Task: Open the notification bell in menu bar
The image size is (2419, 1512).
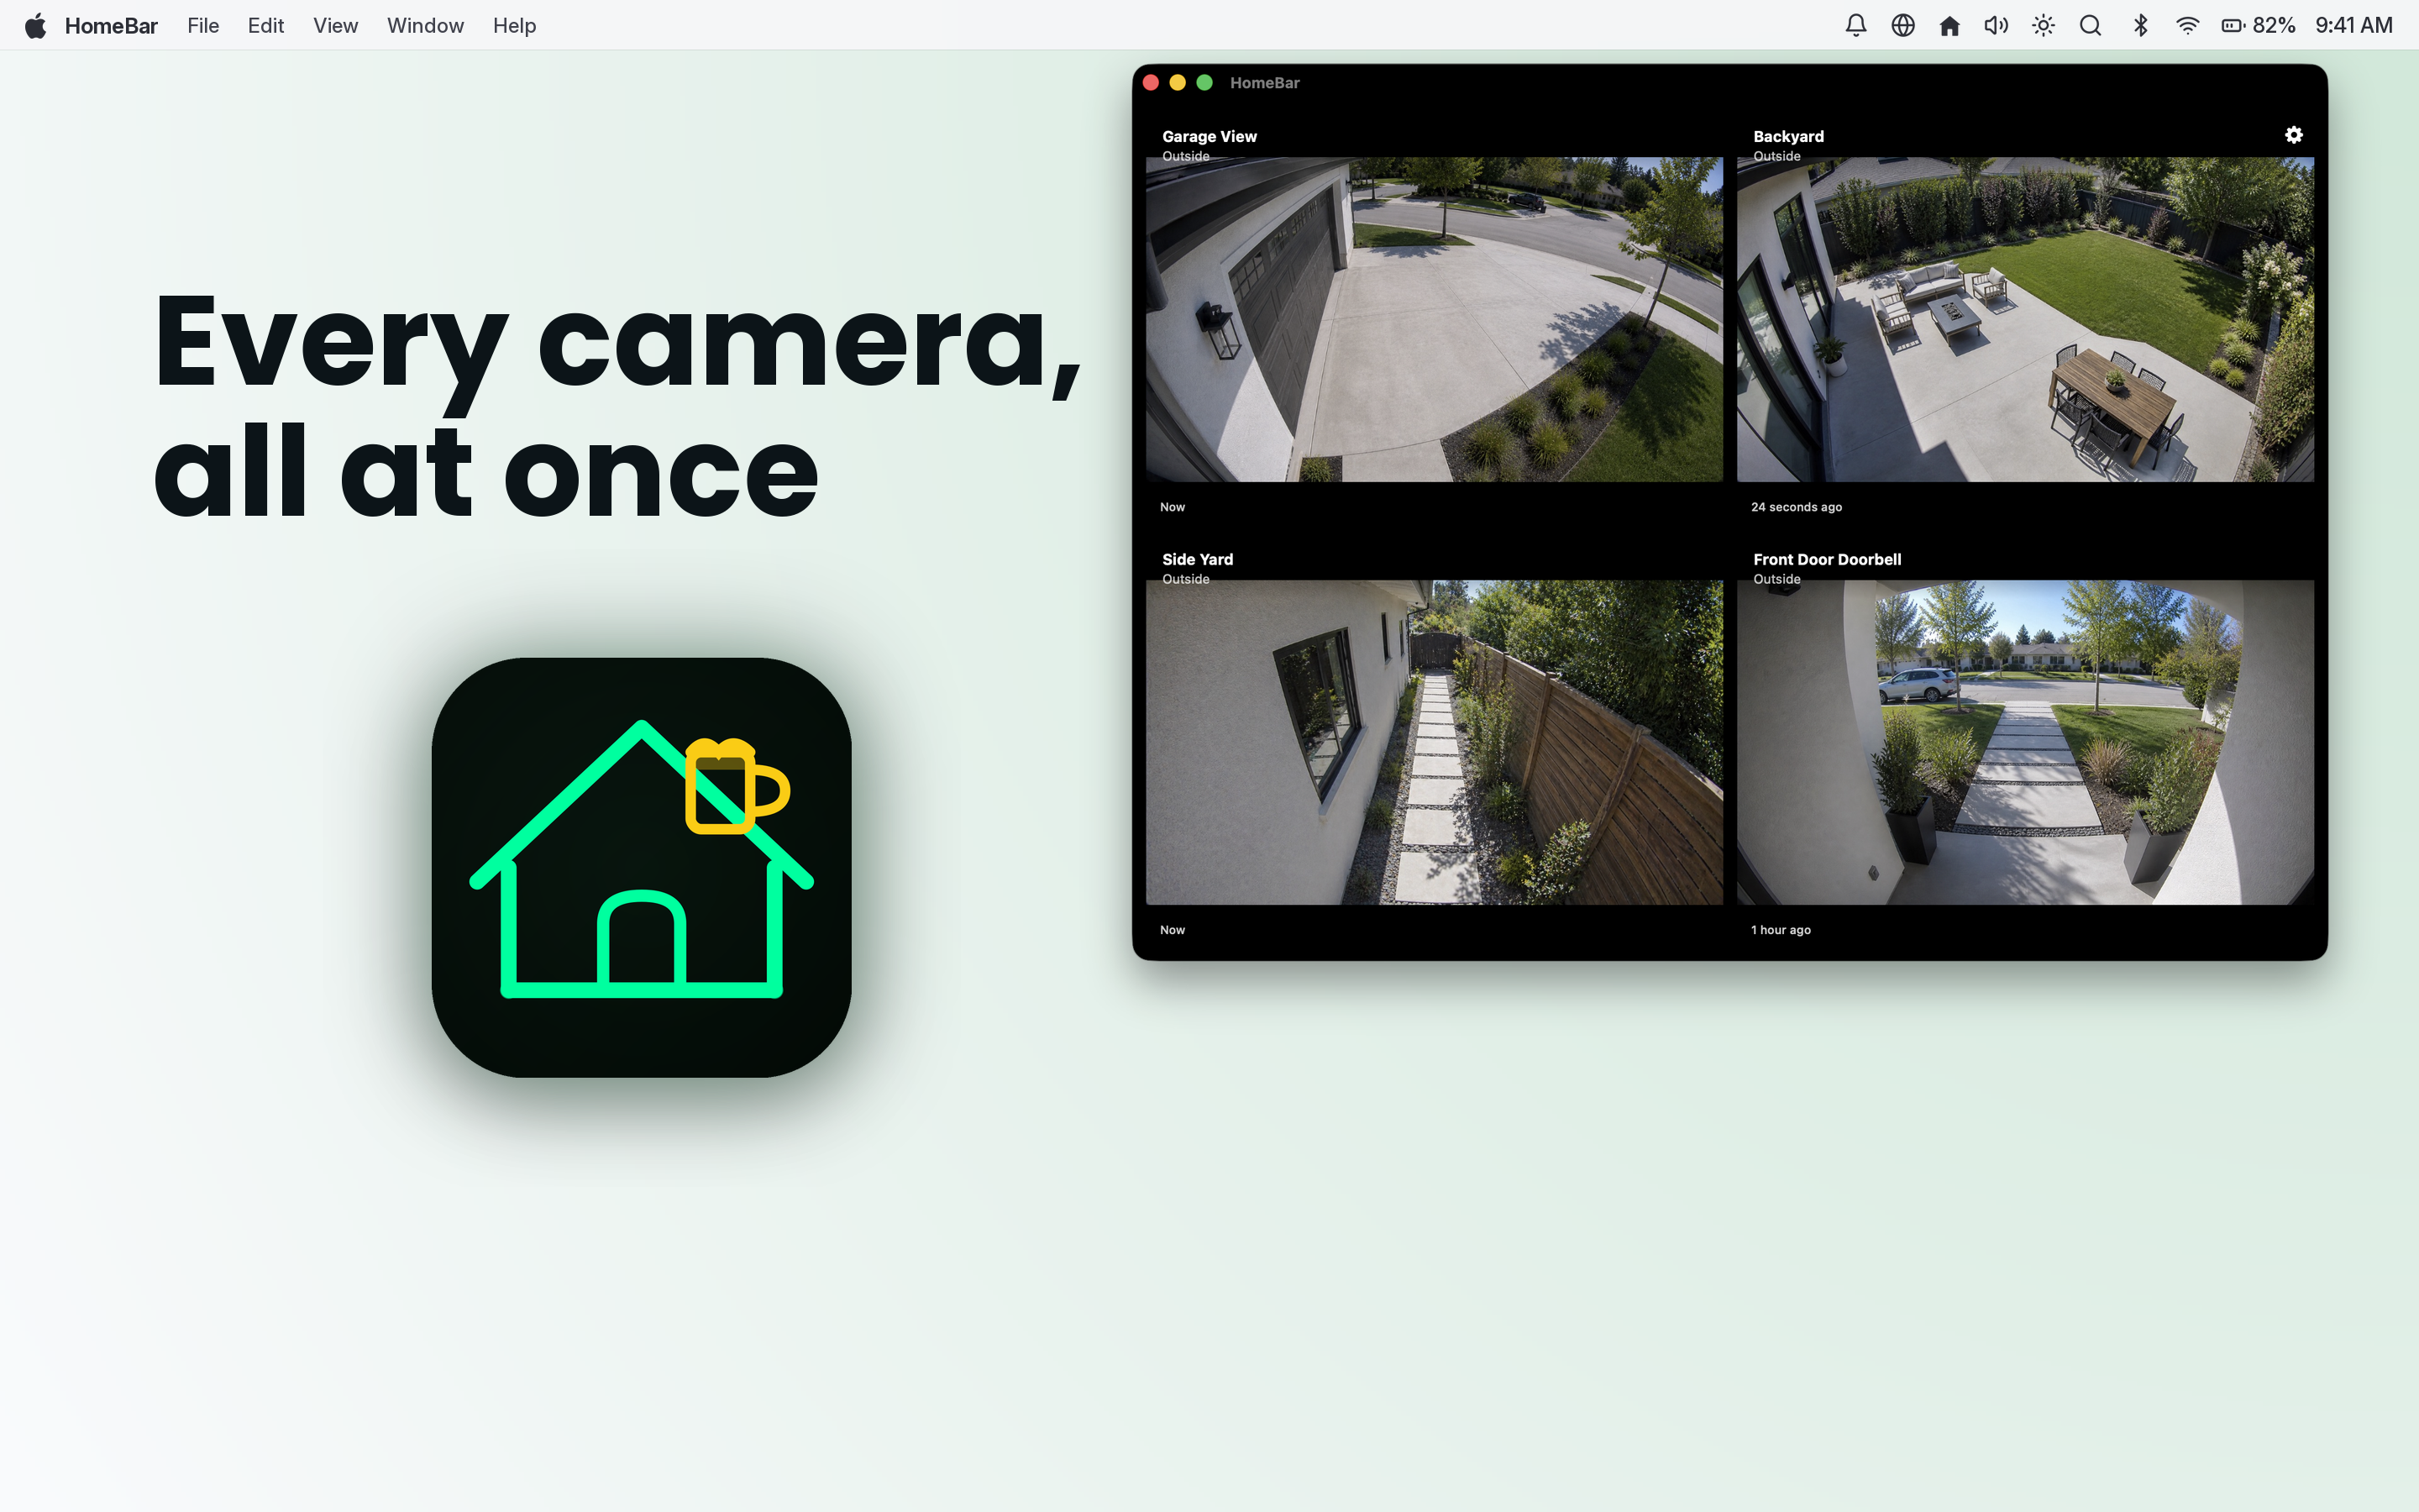Action: 1855,25
